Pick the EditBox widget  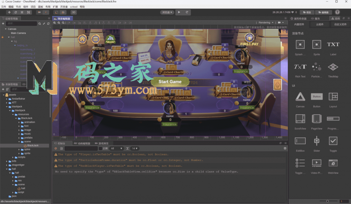300,144
